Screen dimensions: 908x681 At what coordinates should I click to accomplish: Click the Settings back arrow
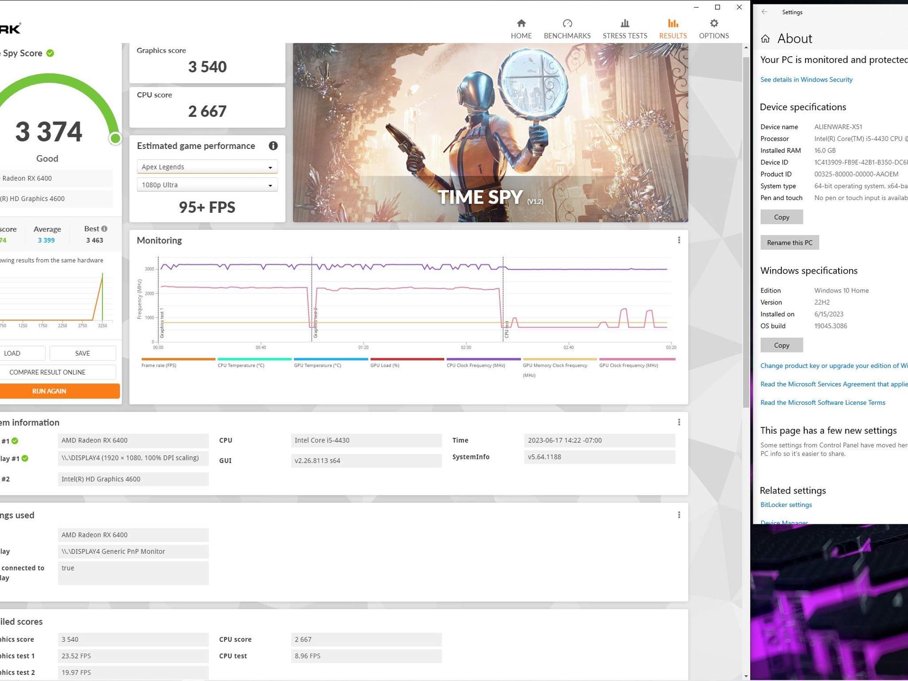point(764,12)
